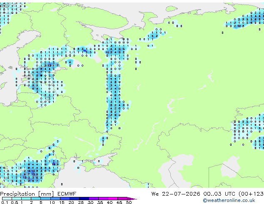Screen dimensions: 264x204
Task: Click the '0.1' legend scale label
Action: [x=5, y=202]
